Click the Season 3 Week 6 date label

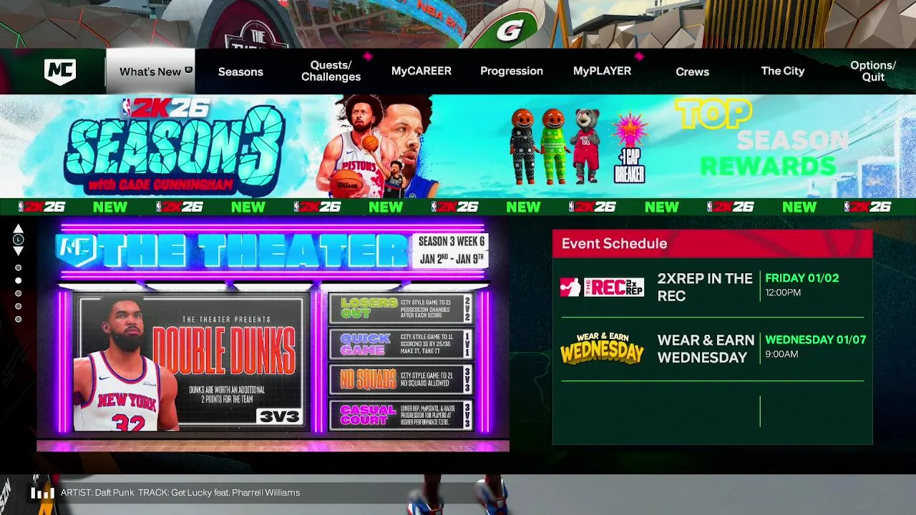pyautogui.click(x=451, y=250)
